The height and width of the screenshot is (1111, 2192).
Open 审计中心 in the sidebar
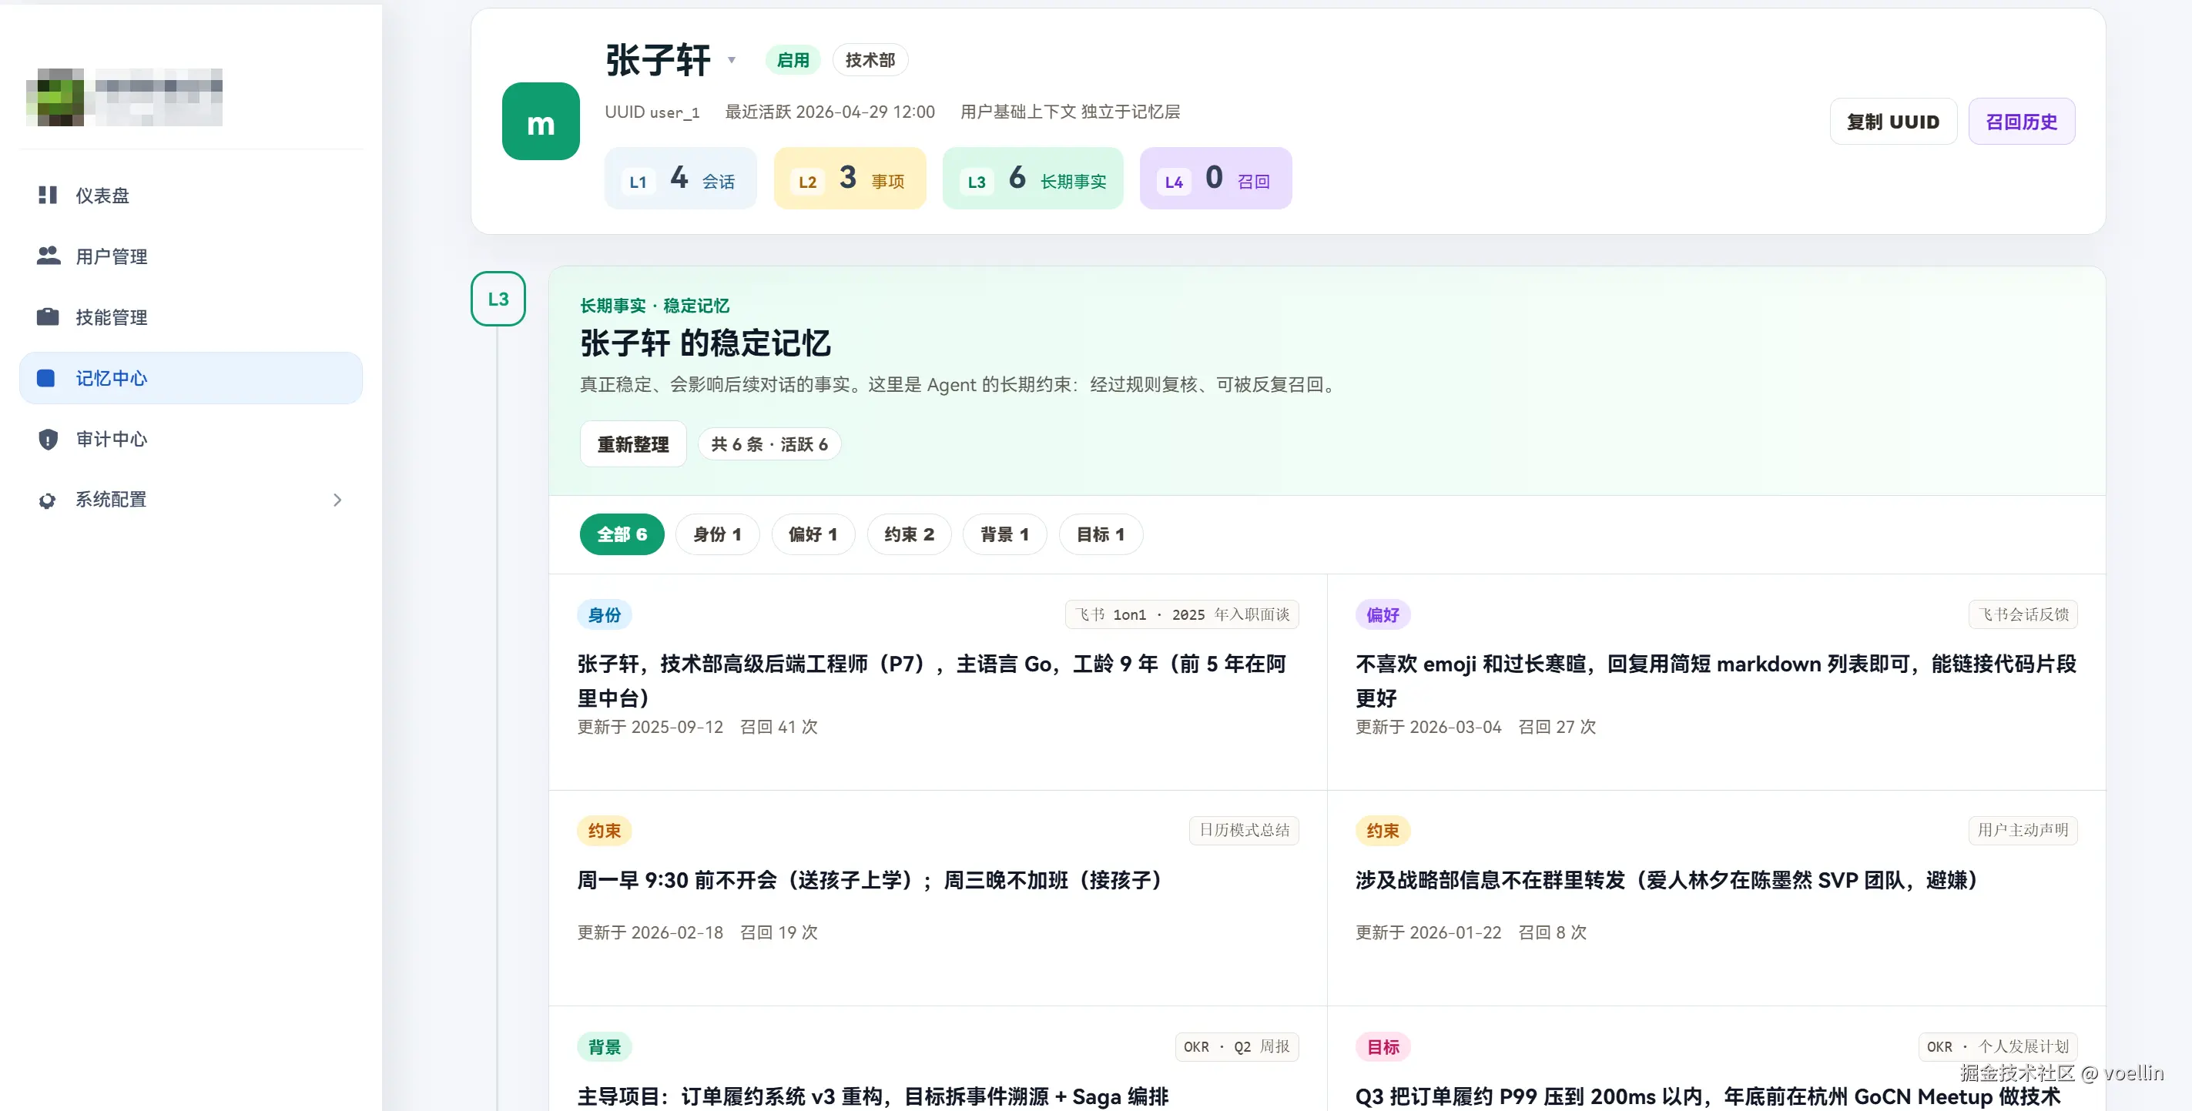(x=190, y=439)
